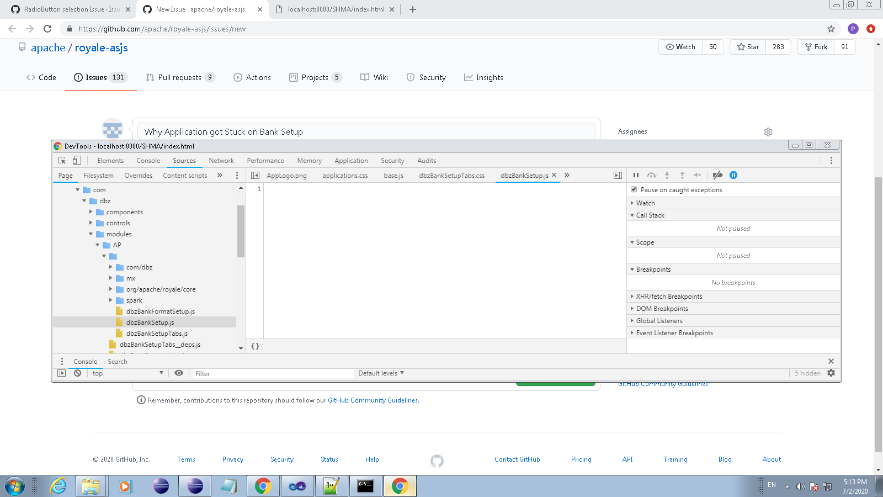This screenshot has height=497, width=883.
Task: Open Windows Start menu
Action: 15,486
